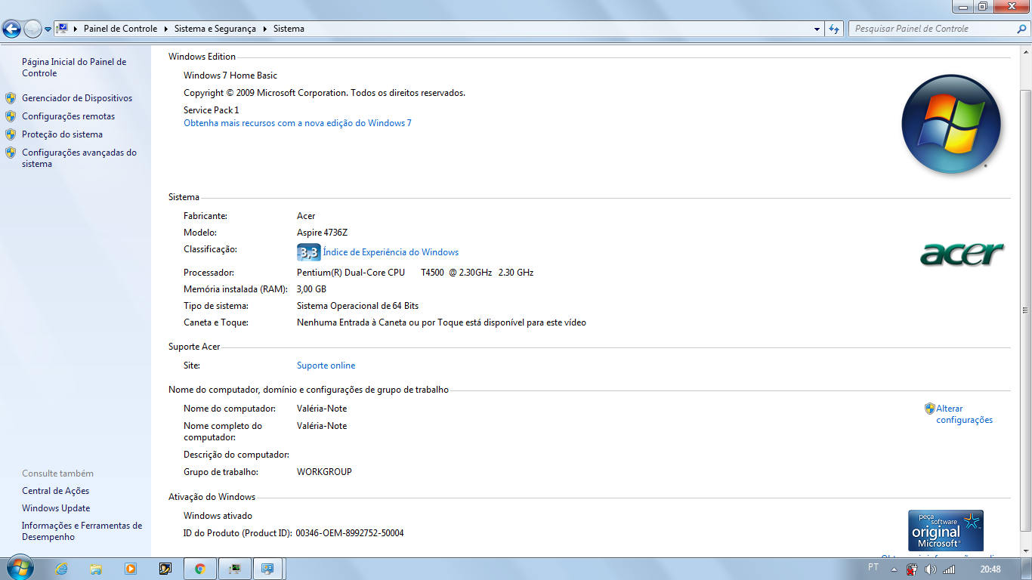Select the Sistema breadcrumb
Screen dimensions: 1032x580
(289, 29)
